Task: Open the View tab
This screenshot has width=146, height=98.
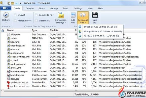Action: point(90,8)
